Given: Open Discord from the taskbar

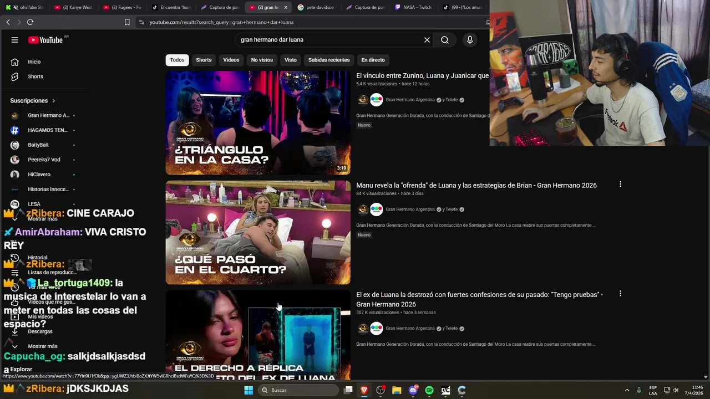Looking at the screenshot, I should (413, 390).
